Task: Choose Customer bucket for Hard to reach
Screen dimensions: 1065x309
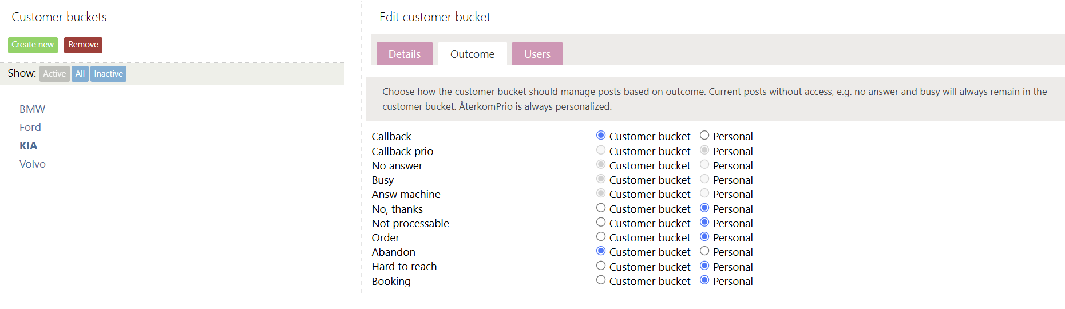Action: tap(601, 266)
